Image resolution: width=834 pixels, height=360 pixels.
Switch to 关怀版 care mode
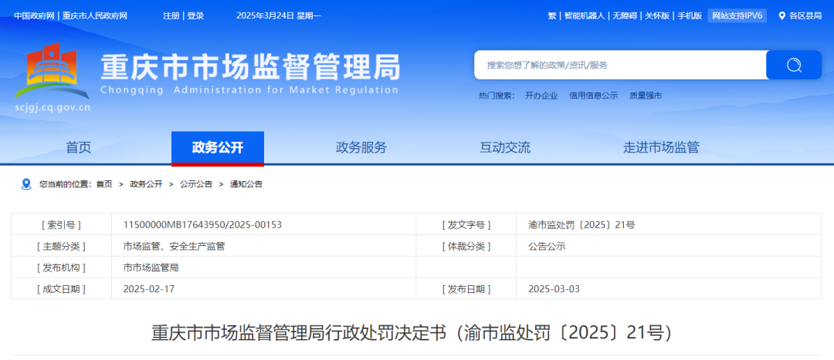[657, 16]
